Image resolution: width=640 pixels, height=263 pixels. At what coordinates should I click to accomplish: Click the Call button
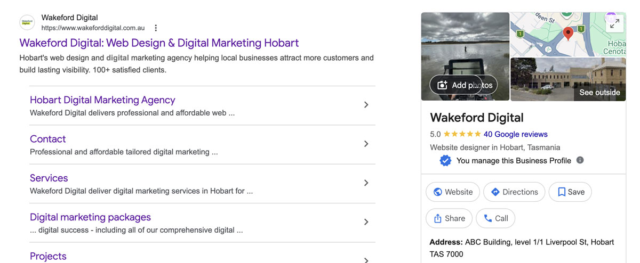tap(495, 218)
